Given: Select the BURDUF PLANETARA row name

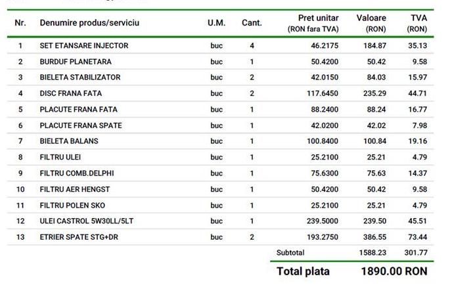Looking at the screenshot, I should tap(76, 62).
